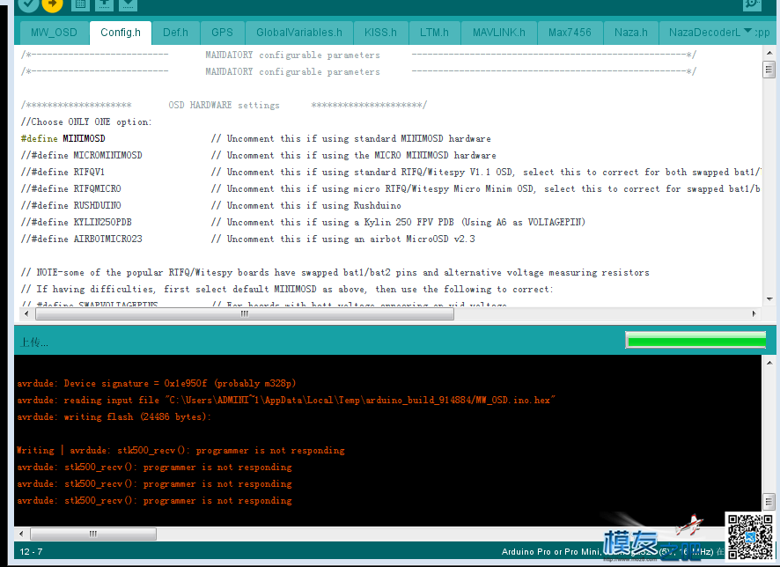Click the console vertical scrollbar up arrow
This screenshot has height=567, width=780.
tap(769, 363)
